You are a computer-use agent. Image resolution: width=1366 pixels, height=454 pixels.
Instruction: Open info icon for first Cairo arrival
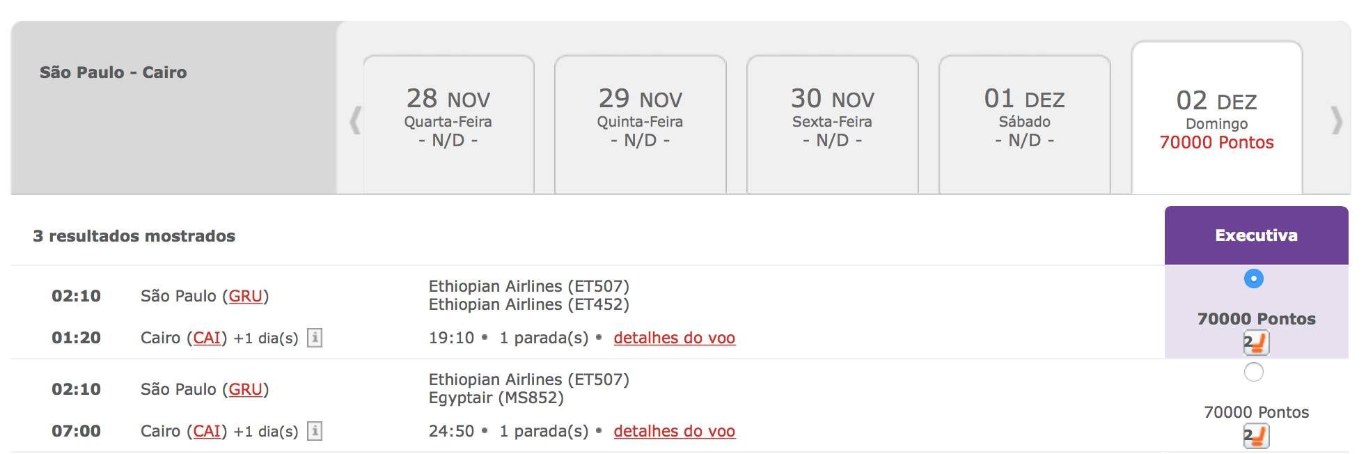click(x=315, y=338)
